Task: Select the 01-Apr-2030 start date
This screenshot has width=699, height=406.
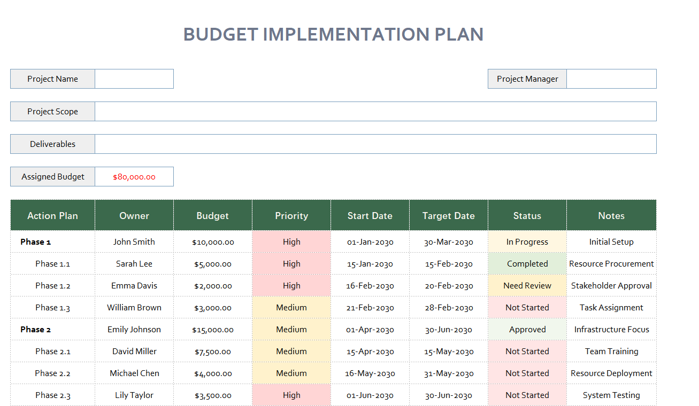Action: click(370, 329)
